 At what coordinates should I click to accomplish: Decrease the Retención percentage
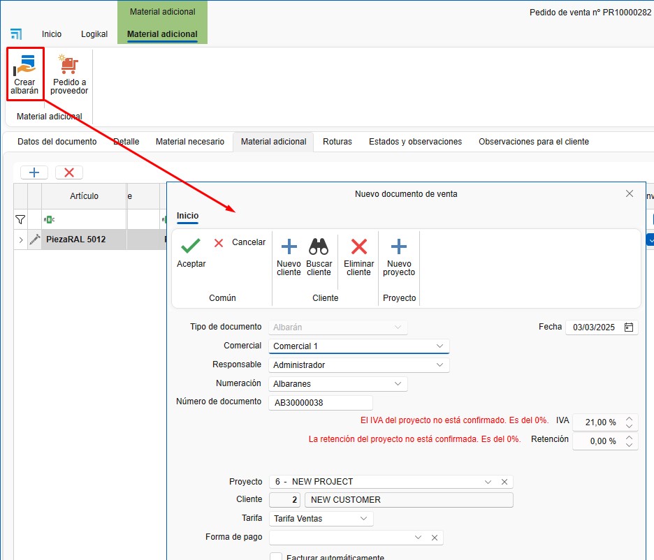[630, 445]
